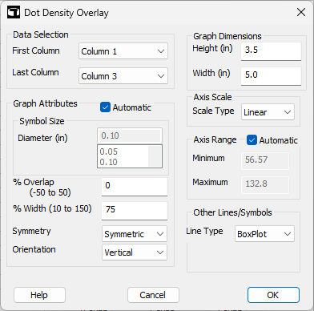Click the Width (in) input field
This screenshot has height=311, width=314.
click(x=271, y=76)
